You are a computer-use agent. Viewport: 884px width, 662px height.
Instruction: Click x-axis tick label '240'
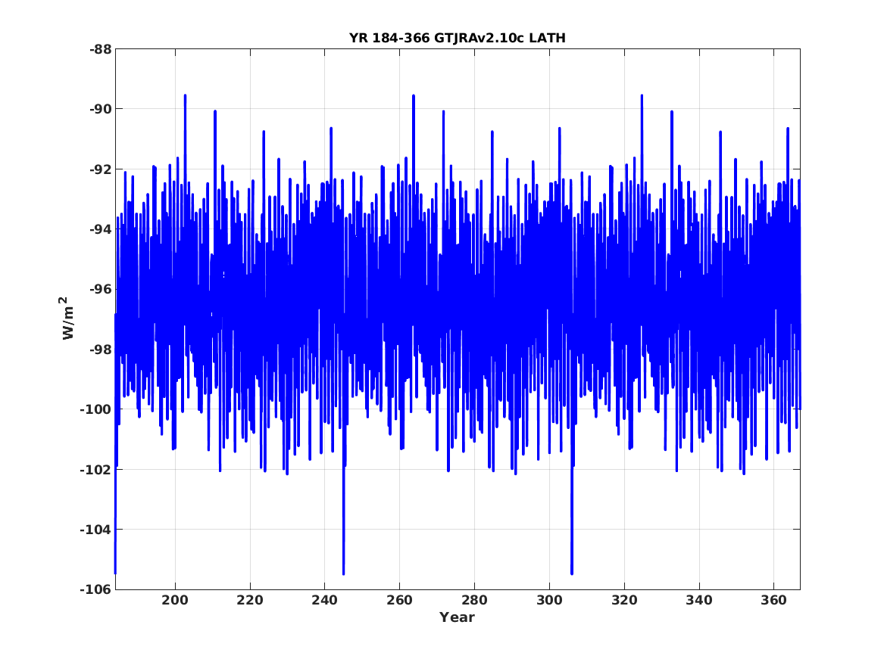tap(325, 600)
